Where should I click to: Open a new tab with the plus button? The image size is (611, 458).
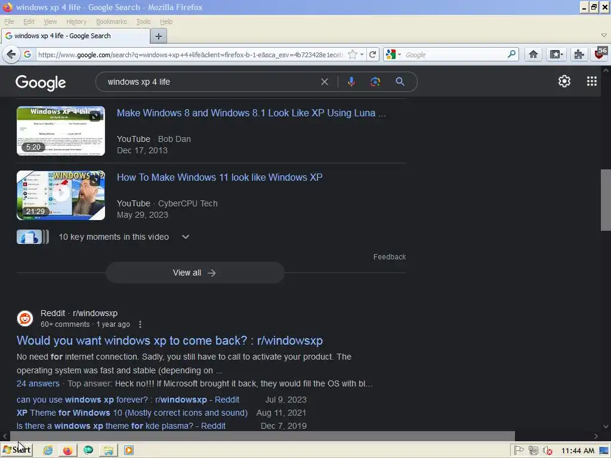click(158, 36)
